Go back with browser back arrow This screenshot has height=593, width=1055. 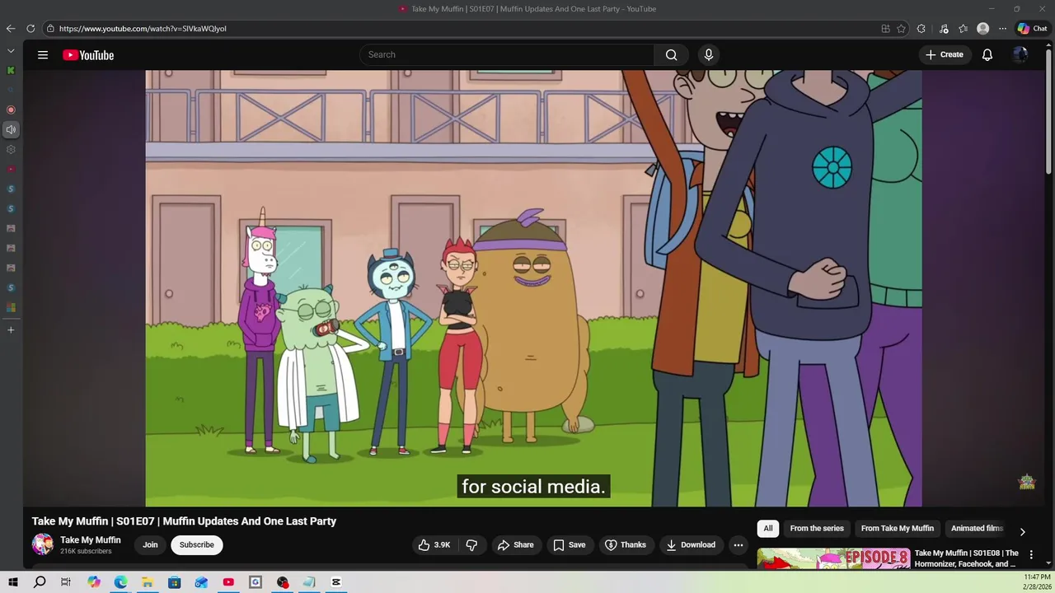point(11,29)
